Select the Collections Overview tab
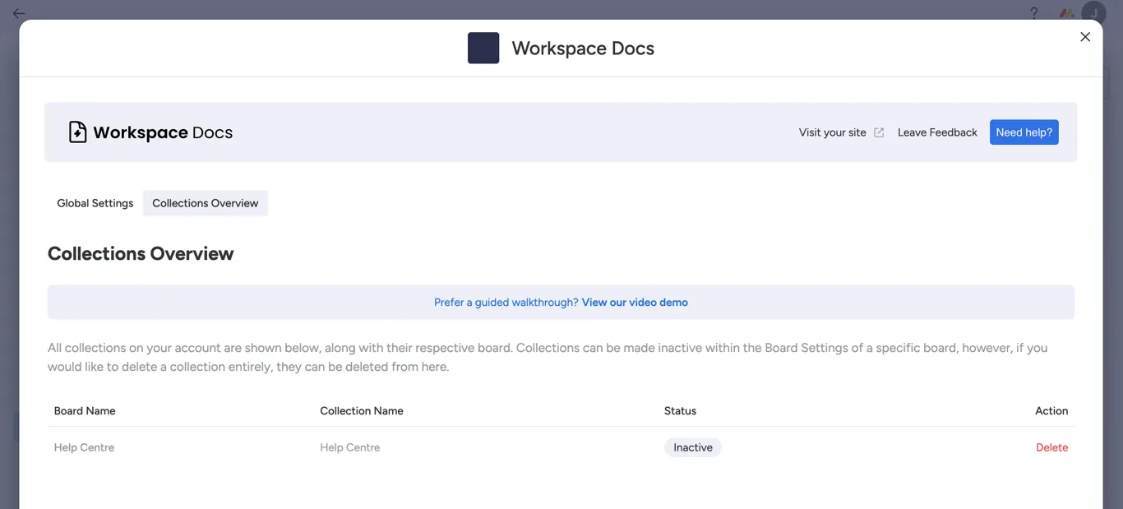This screenshot has height=509, width=1123. [205, 203]
